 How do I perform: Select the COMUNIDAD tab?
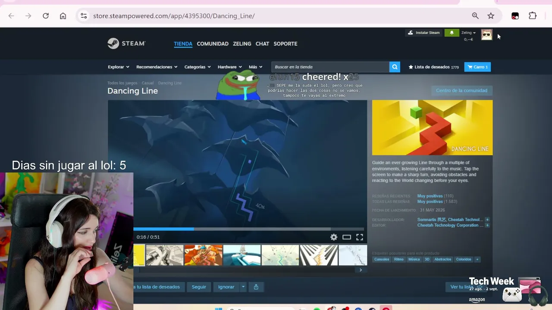(x=213, y=43)
